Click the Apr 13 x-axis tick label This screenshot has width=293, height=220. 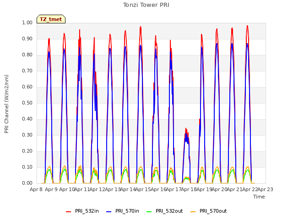pyautogui.click(x=113, y=189)
